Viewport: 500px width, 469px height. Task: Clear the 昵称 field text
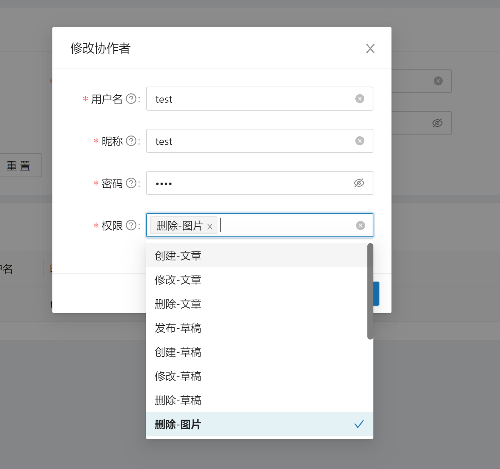point(360,141)
